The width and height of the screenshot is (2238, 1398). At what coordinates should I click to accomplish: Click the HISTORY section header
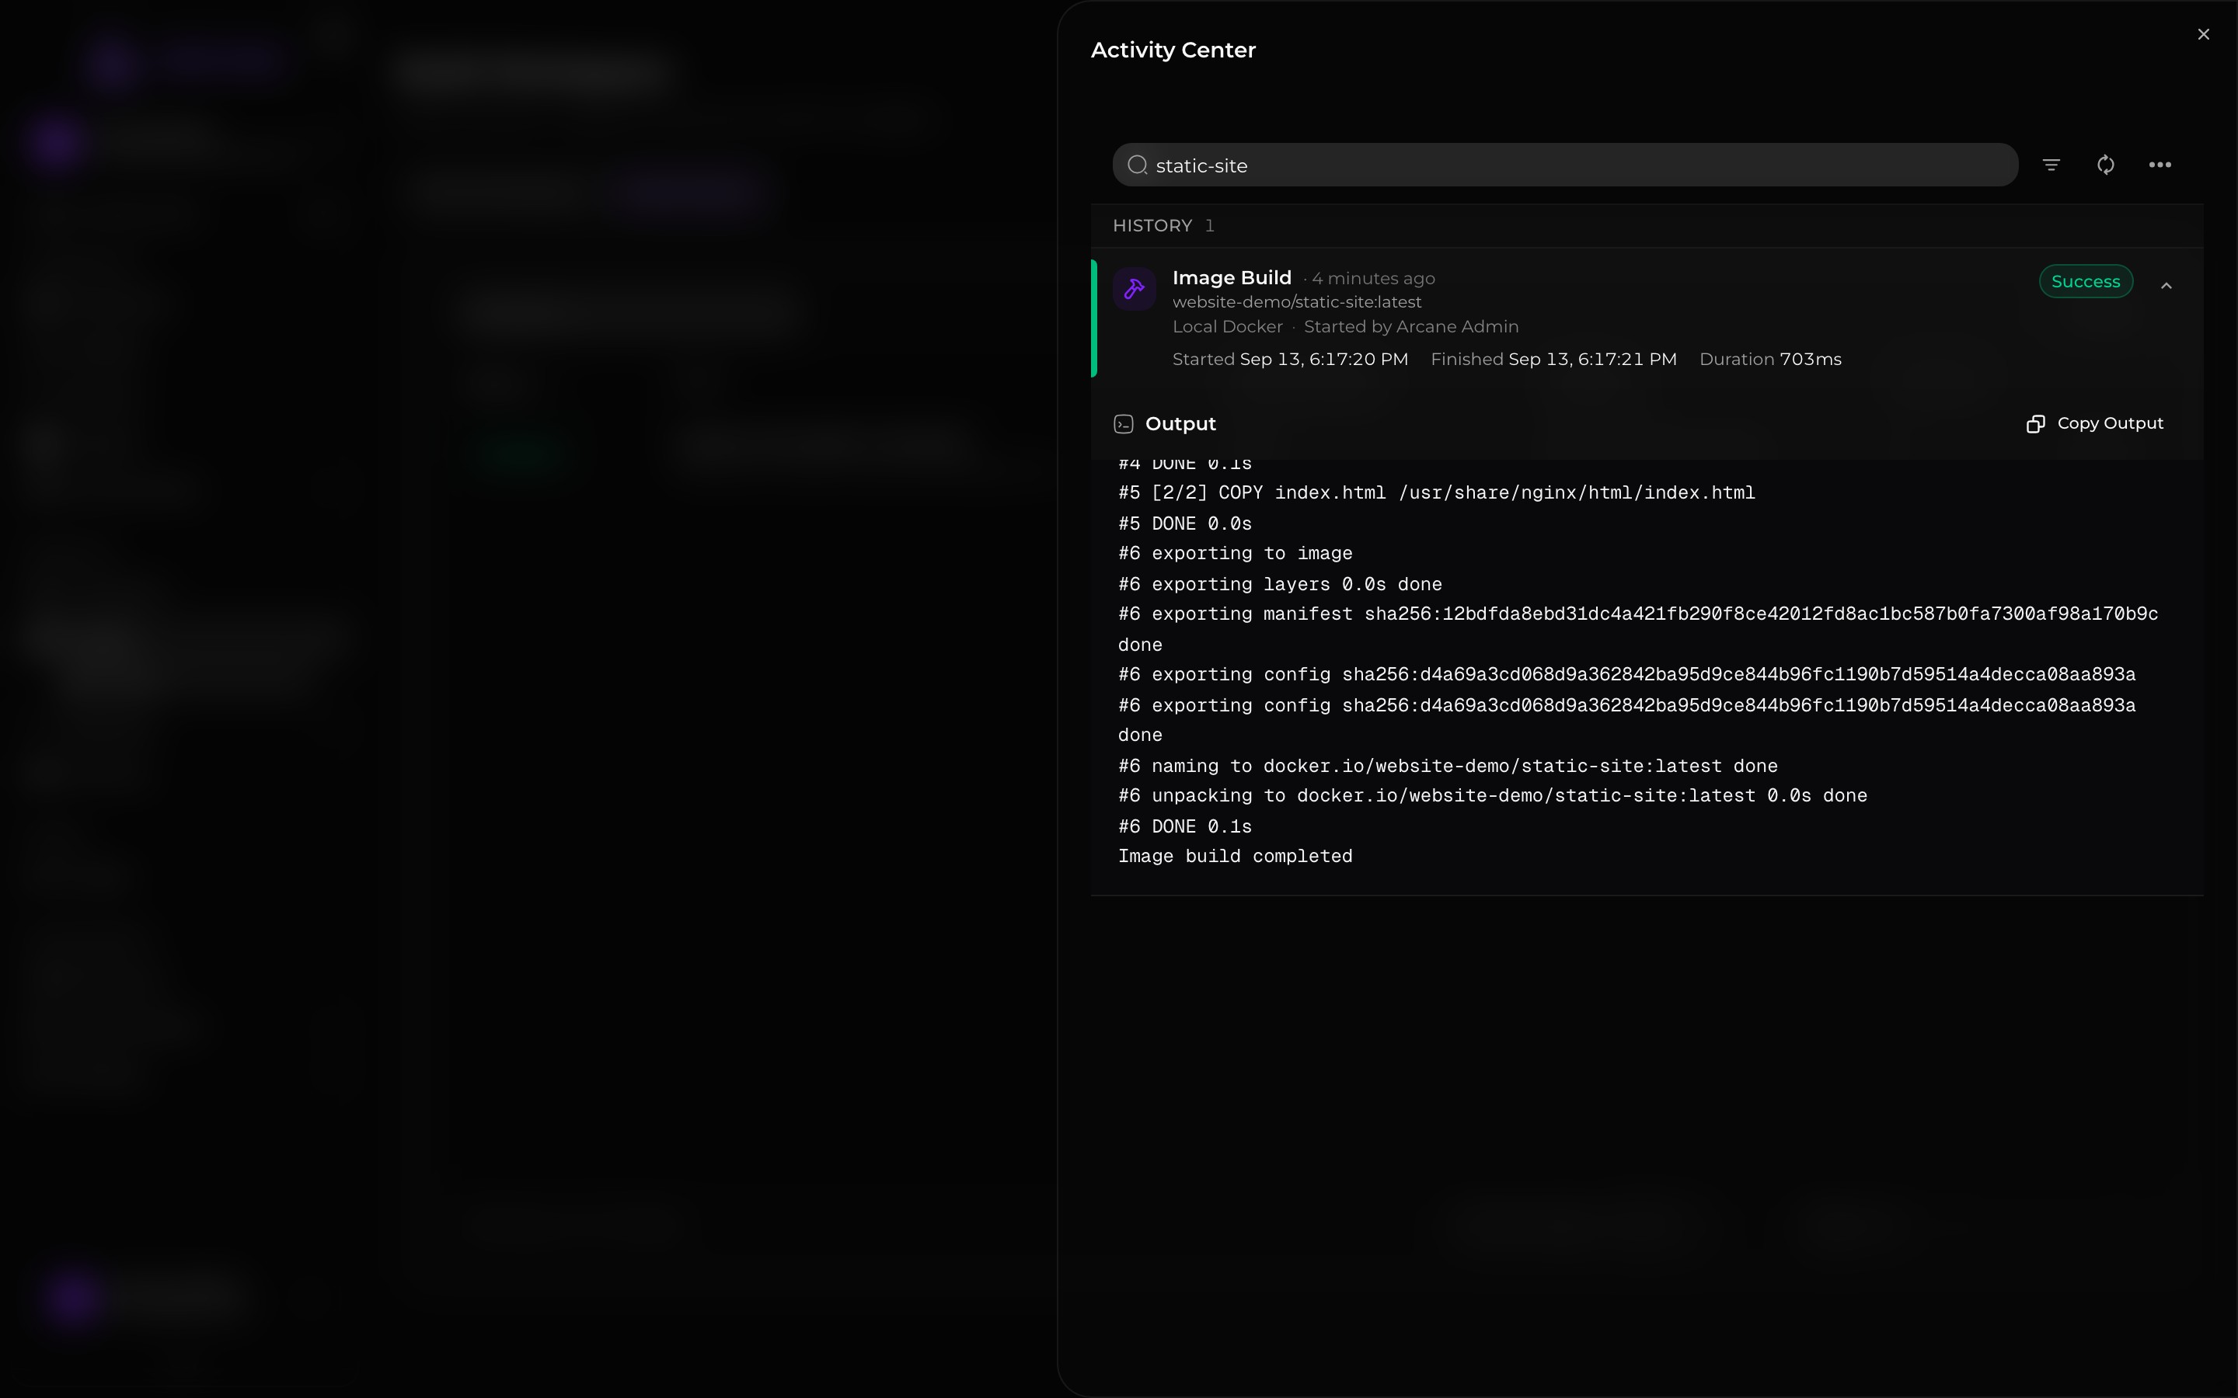click(1152, 225)
